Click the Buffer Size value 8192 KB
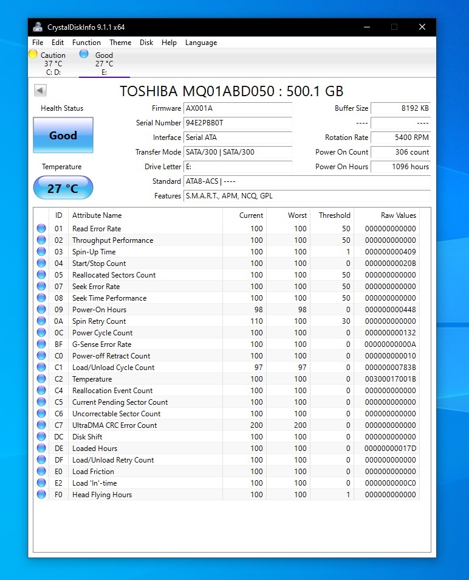 401,108
